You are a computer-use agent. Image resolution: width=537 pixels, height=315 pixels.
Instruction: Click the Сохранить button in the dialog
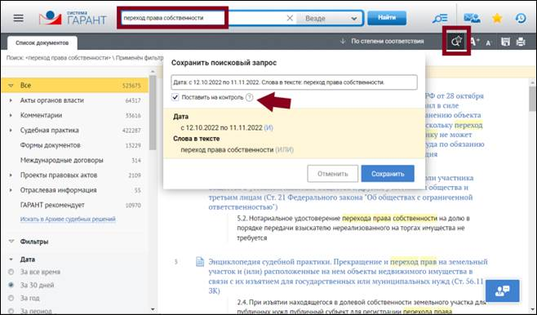(x=388, y=174)
